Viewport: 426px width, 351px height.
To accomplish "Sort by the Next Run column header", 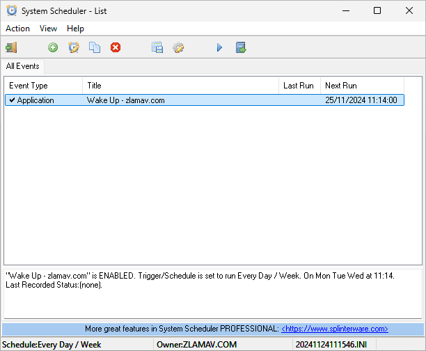I will pos(362,86).
